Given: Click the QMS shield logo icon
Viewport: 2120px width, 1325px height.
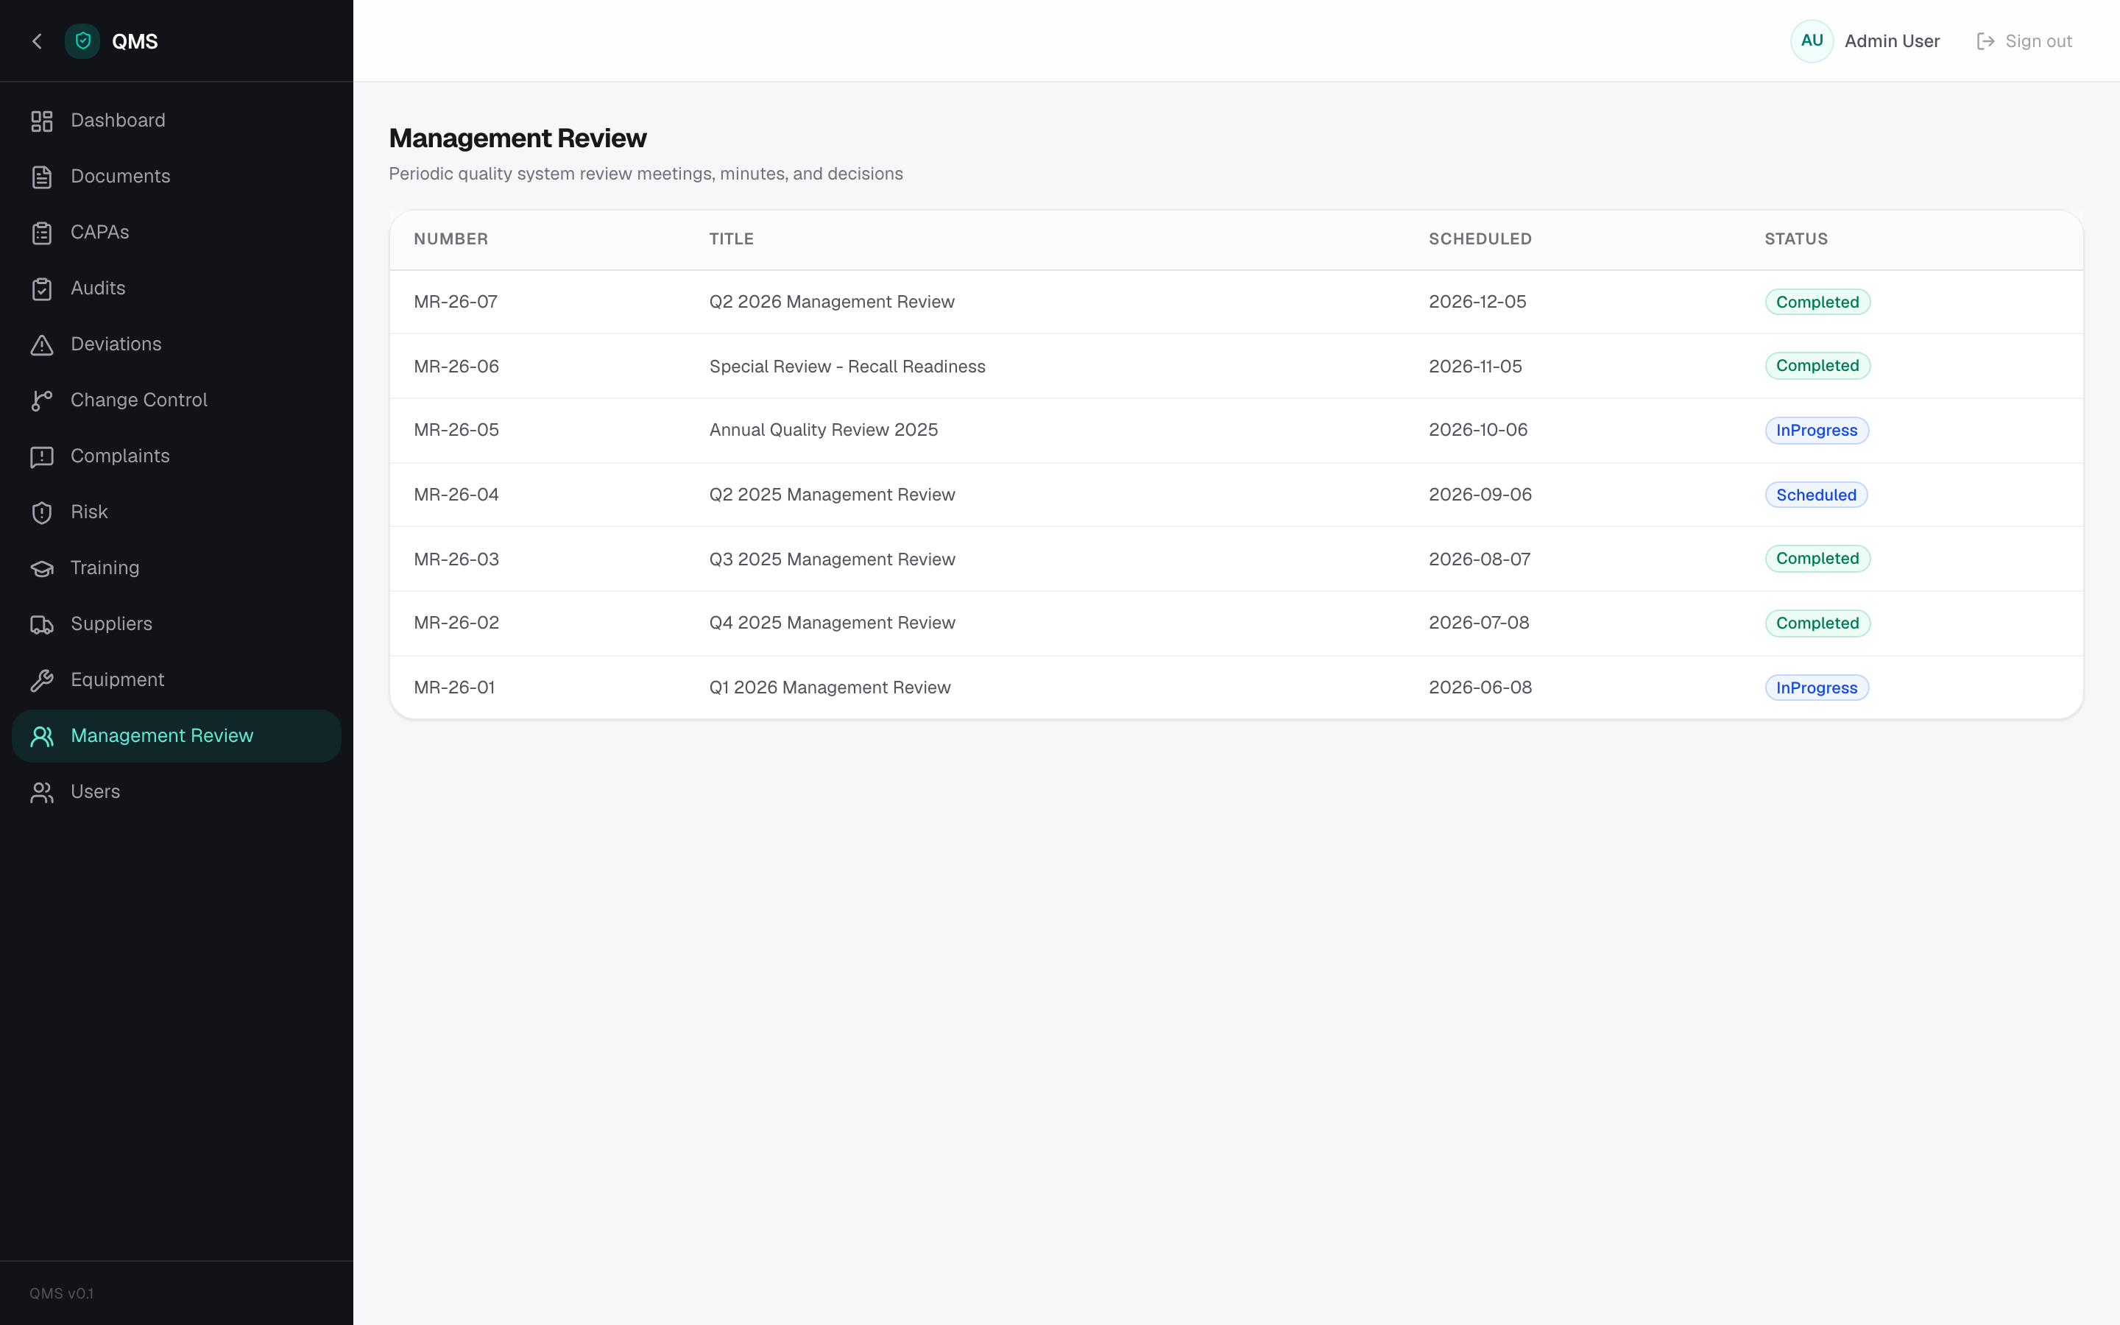Looking at the screenshot, I should click(x=82, y=41).
